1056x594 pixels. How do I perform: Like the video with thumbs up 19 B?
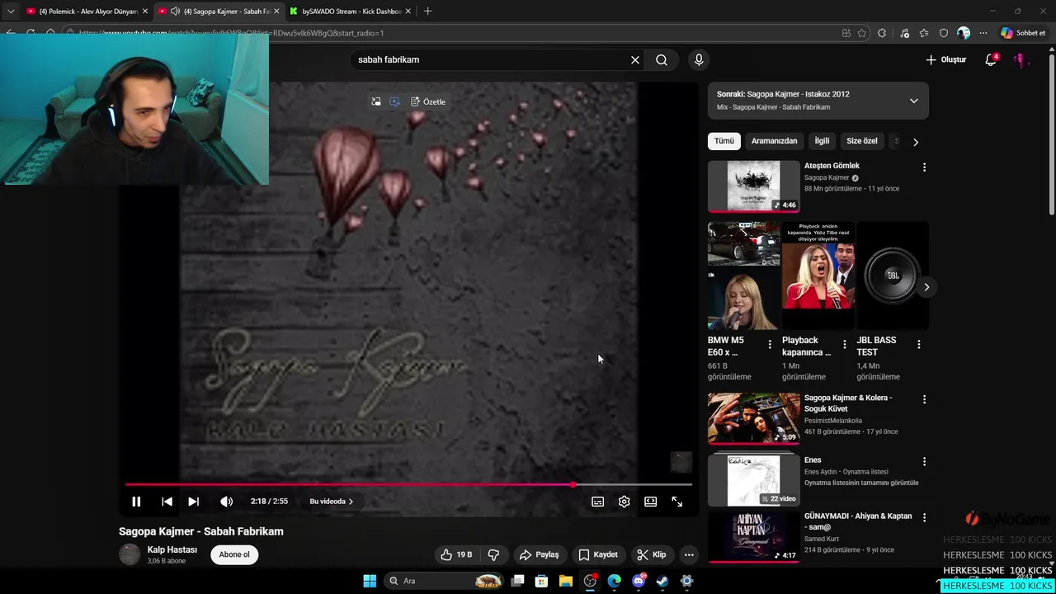pyautogui.click(x=456, y=554)
